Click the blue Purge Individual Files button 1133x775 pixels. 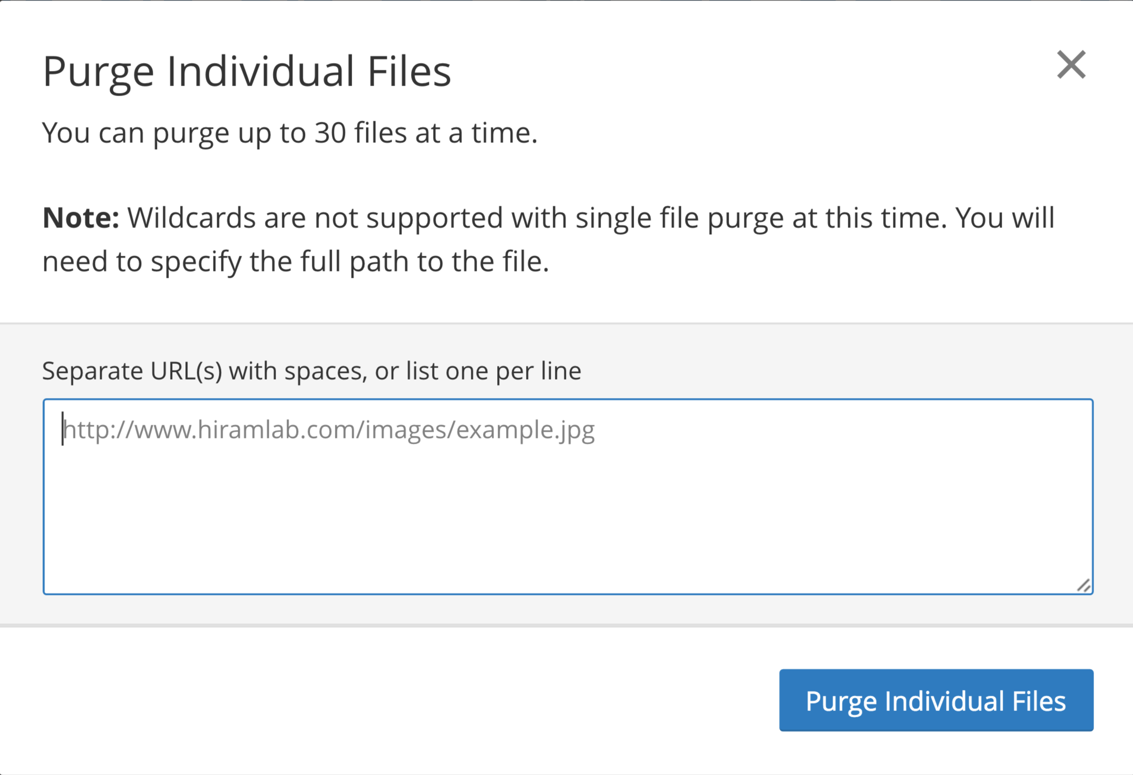(x=936, y=700)
